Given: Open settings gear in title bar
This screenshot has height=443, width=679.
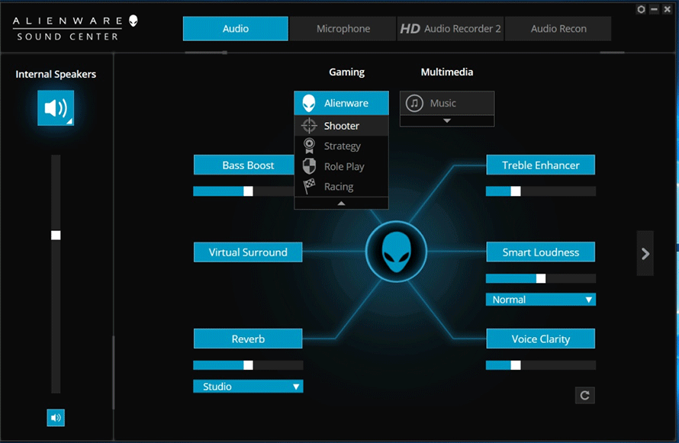Looking at the screenshot, I should (x=641, y=9).
